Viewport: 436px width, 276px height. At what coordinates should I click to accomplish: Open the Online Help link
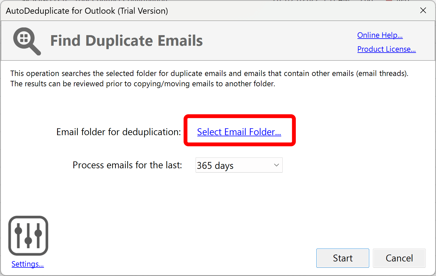[380, 35]
